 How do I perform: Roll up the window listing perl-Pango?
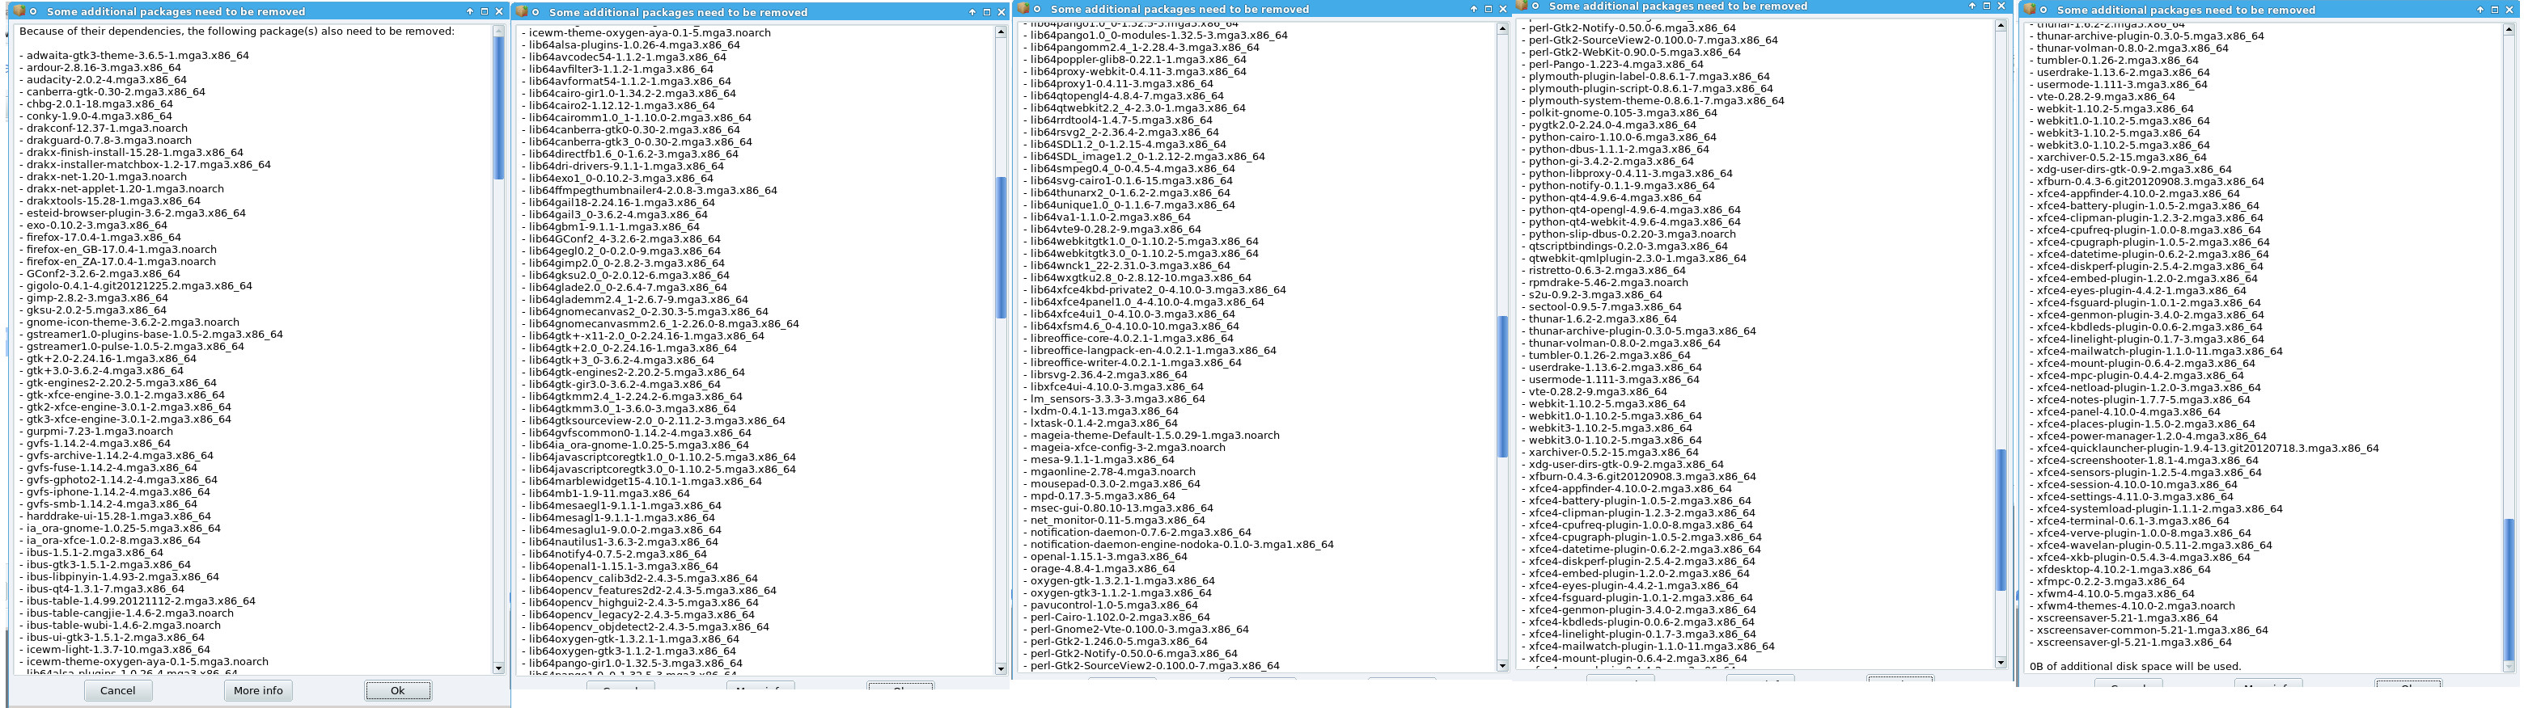(1972, 6)
